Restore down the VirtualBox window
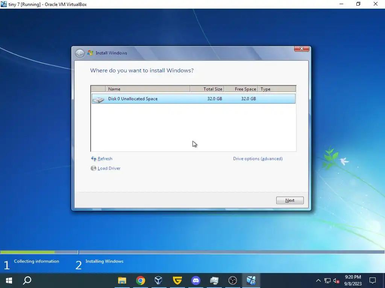Viewport: 385px width, 288px height. coord(358,4)
